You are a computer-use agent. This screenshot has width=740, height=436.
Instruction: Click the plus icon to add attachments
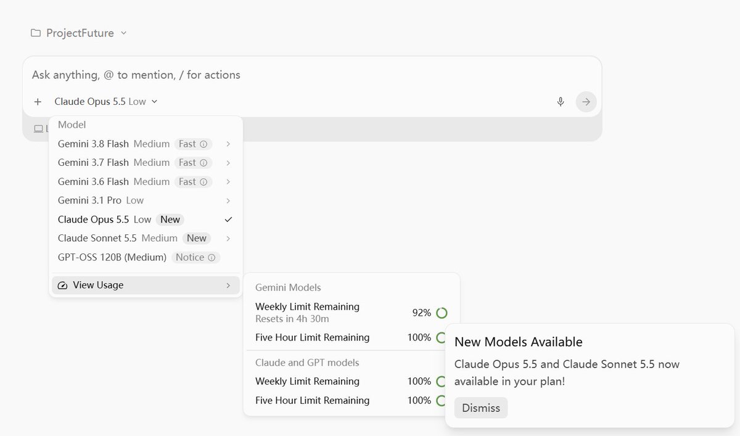point(38,102)
